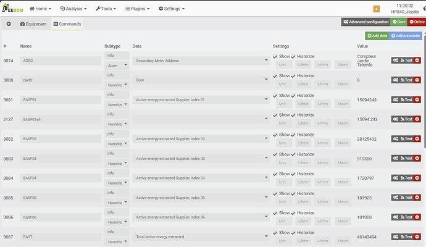Toggle Historize for the EASF01 command
The height and width of the screenshot is (247, 426).
tap(293, 96)
